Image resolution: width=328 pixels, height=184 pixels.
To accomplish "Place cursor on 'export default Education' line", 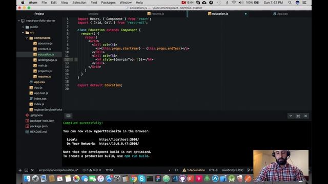I will point(100,85).
